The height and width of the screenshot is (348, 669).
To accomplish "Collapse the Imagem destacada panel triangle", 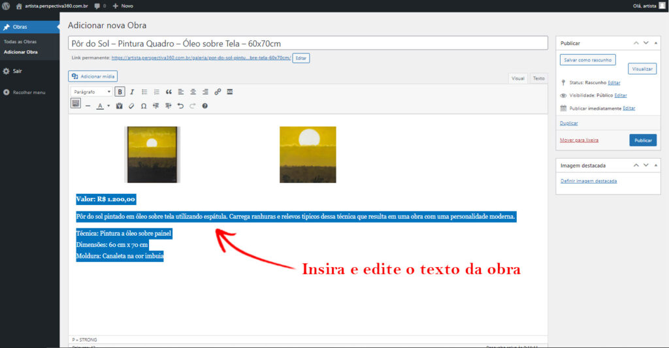I will 656,165.
